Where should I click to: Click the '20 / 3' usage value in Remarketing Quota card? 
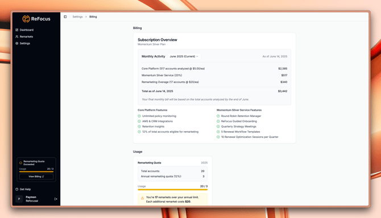point(204,186)
